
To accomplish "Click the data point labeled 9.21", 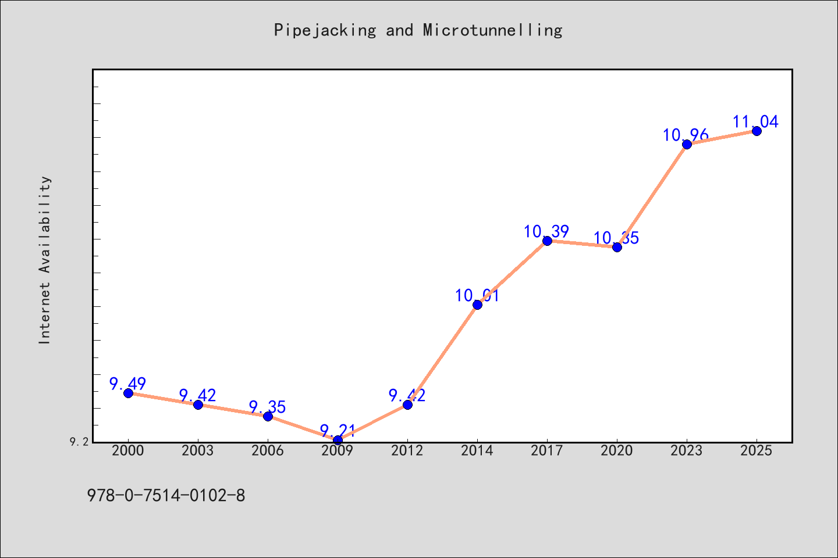I will tap(338, 440).
